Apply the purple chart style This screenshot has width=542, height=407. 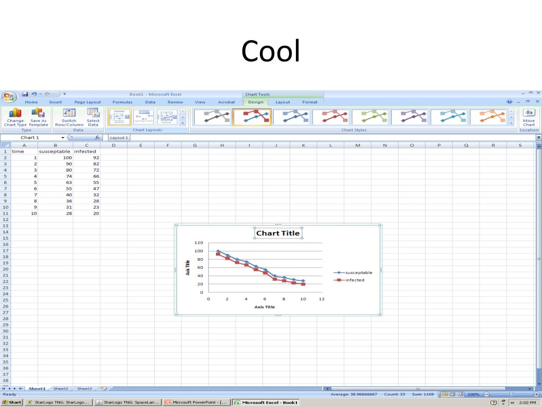(410, 117)
